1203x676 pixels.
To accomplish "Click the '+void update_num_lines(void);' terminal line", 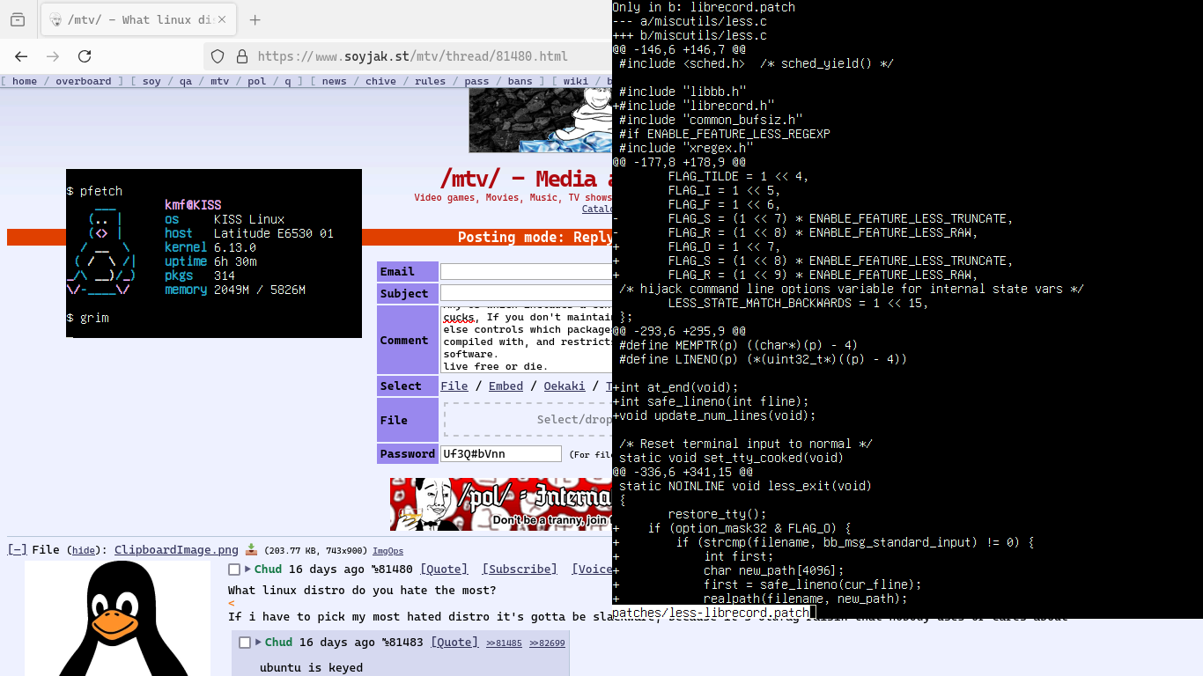I will [714, 415].
